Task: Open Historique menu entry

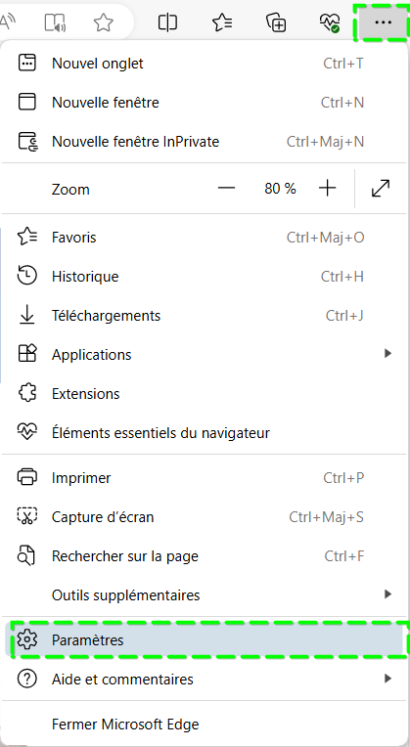Action: point(205,277)
